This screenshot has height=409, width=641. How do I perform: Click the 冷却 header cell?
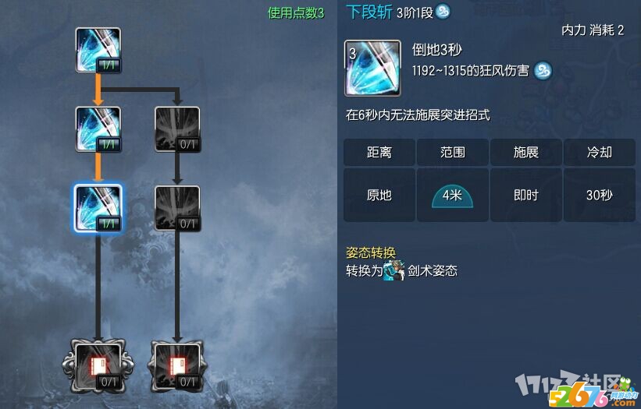pyautogui.click(x=600, y=152)
